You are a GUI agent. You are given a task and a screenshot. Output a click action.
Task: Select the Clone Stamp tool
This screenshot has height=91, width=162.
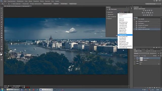(2, 27)
